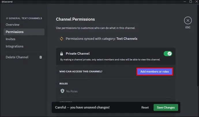Close settings with the circled X icon
Screen dimensions: 199x117
point(188,20)
